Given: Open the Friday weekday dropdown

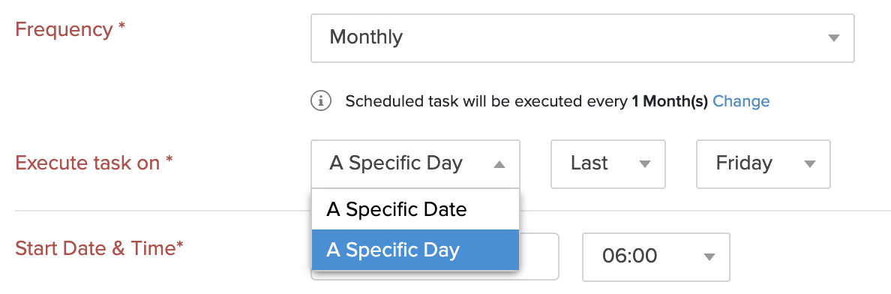Looking at the screenshot, I should [763, 163].
